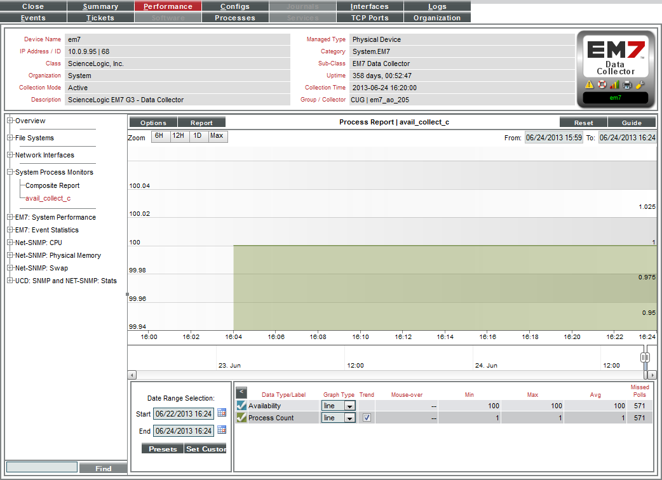Screen dimensions: 662x480
Task: Uncheck the Availability data series checkbox
Action: (x=241, y=405)
